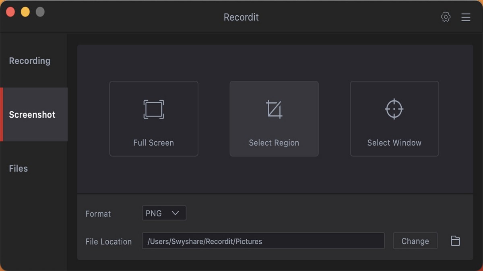Choose the Select Region capture option

[274, 118]
